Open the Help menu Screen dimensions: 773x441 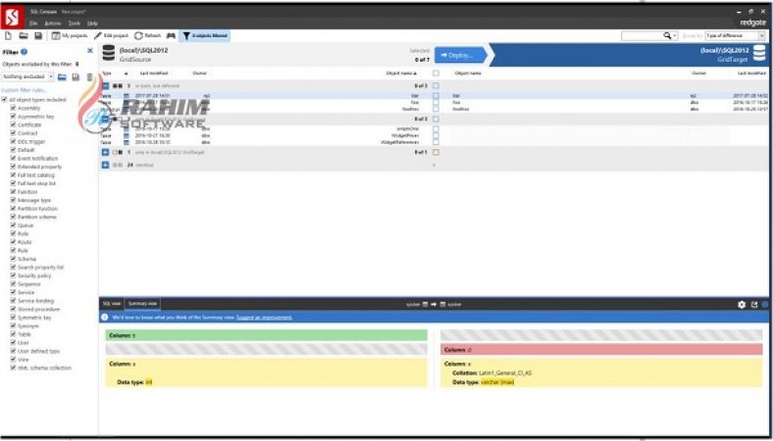(x=92, y=24)
